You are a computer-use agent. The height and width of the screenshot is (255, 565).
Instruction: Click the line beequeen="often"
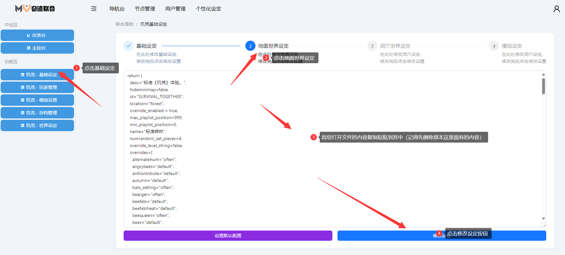(x=151, y=215)
